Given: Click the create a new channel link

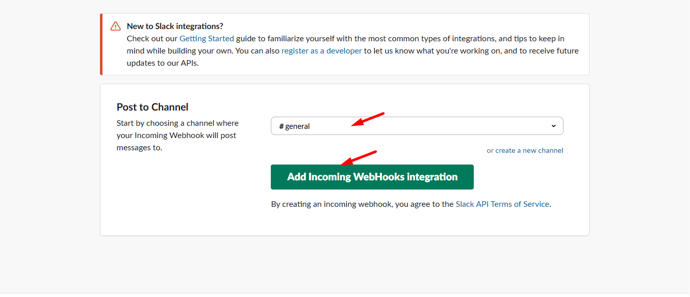Looking at the screenshot, I should click(529, 150).
